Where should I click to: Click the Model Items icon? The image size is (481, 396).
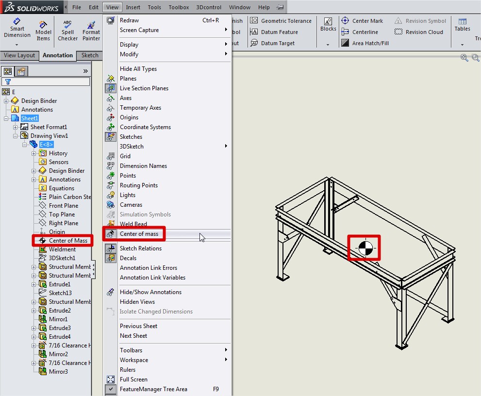click(x=43, y=25)
